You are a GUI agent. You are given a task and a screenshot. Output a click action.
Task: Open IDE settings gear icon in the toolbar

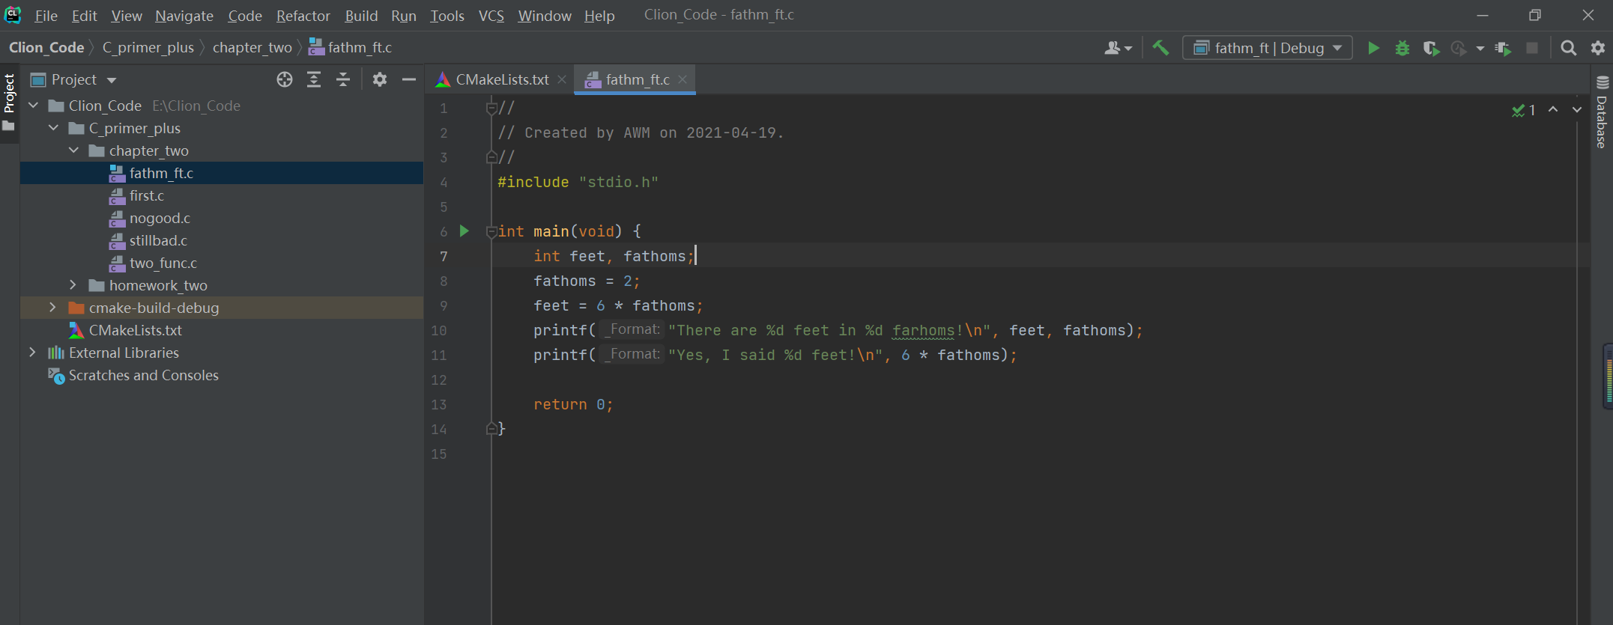click(1597, 48)
